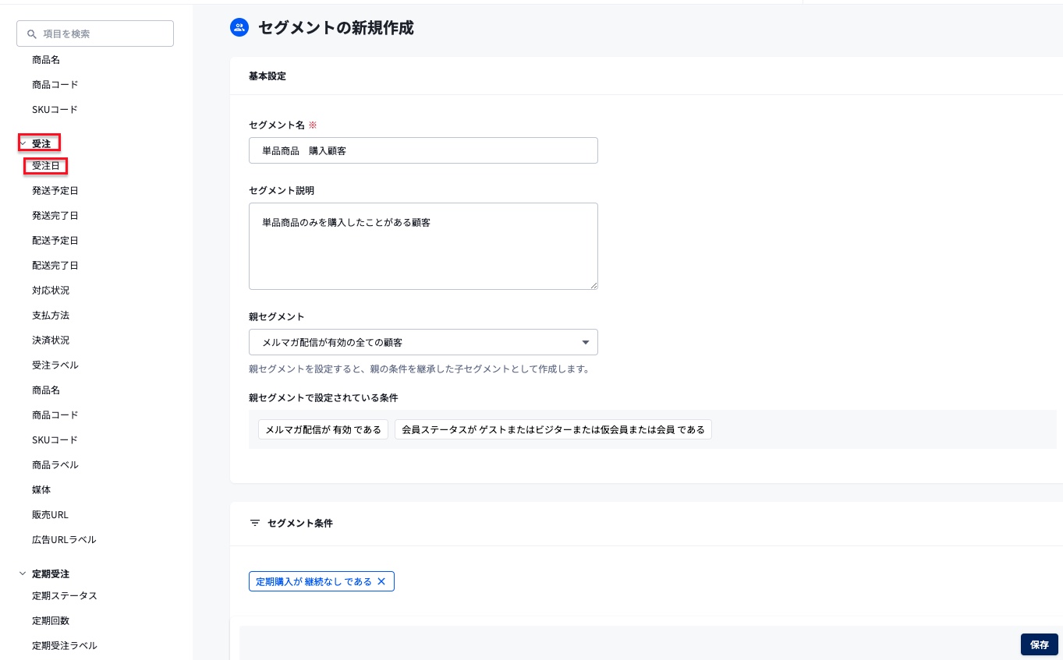Open the 親セグメント dropdown
Screen dimensions: 1063x660
423,342
